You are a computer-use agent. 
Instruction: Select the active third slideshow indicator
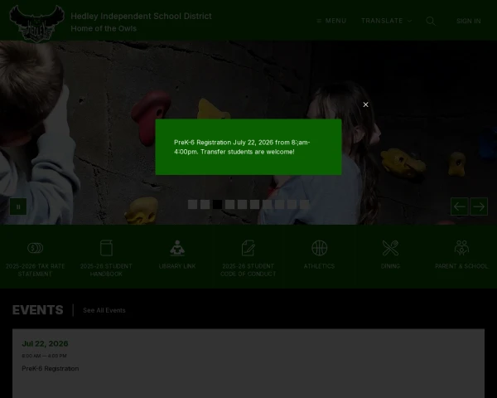[x=217, y=205]
